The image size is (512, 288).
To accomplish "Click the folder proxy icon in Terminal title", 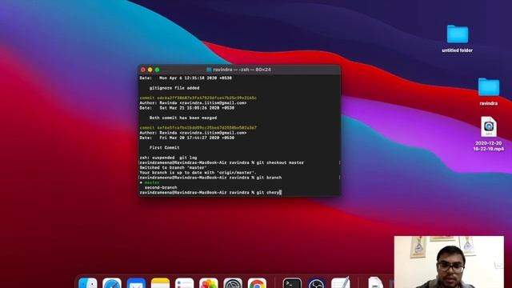I will tap(209, 70).
